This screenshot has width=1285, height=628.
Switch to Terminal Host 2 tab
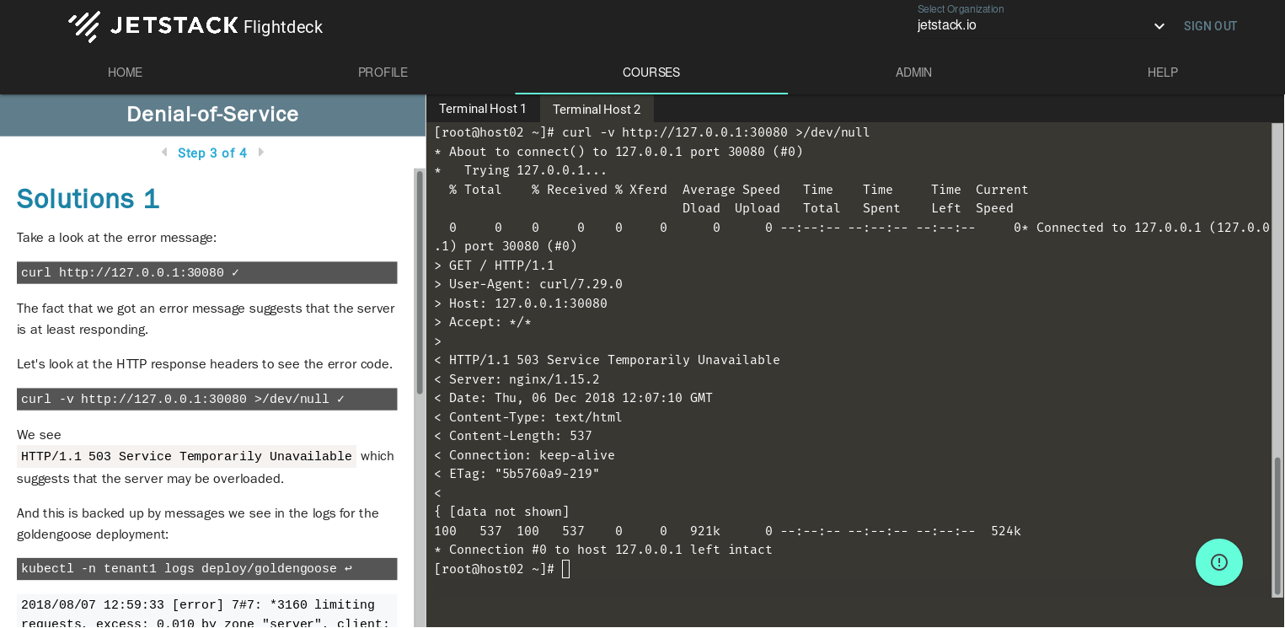[597, 109]
